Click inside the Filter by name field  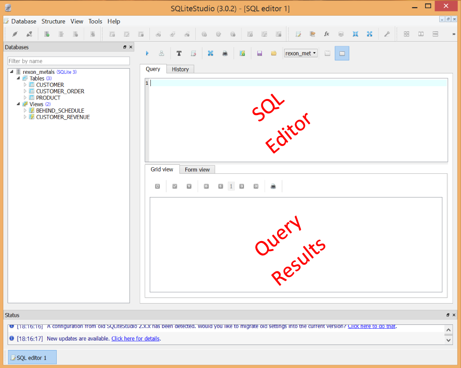point(69,61)
